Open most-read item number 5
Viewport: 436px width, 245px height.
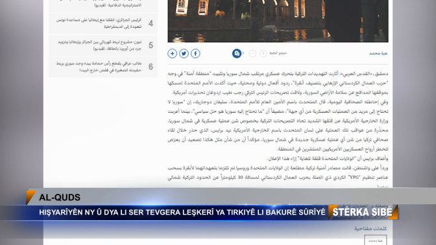point(103,45)
